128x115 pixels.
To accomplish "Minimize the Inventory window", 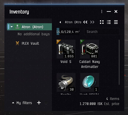I will coord(109,11).
